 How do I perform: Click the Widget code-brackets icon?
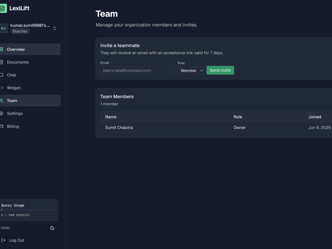[x=1, y=88]
